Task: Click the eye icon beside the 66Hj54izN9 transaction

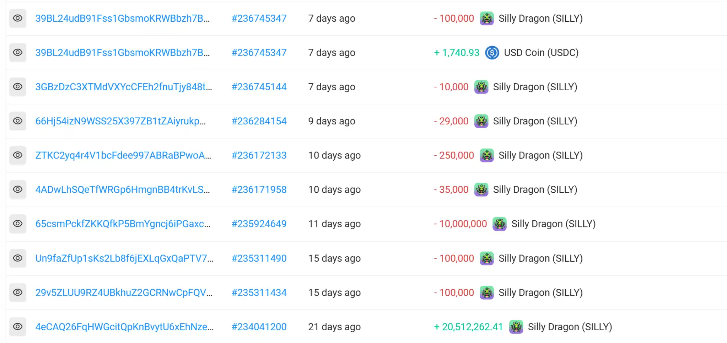Action: tap(17, 121)
